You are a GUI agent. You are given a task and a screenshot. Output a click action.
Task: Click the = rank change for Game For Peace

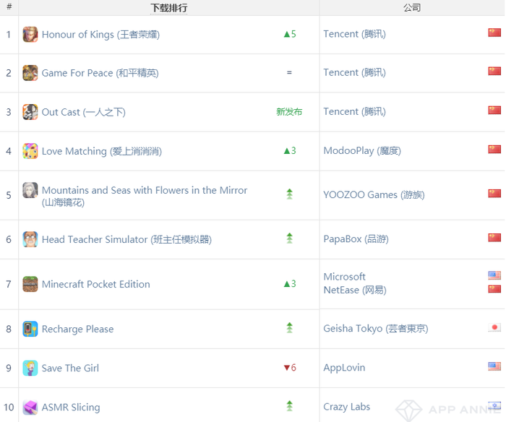[289, 72]
